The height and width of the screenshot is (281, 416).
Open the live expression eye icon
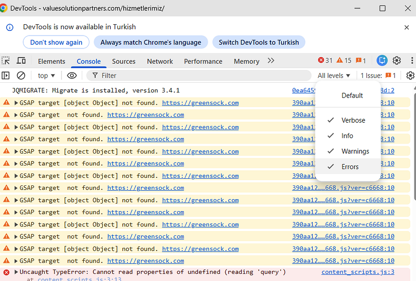tap(72, 76)
